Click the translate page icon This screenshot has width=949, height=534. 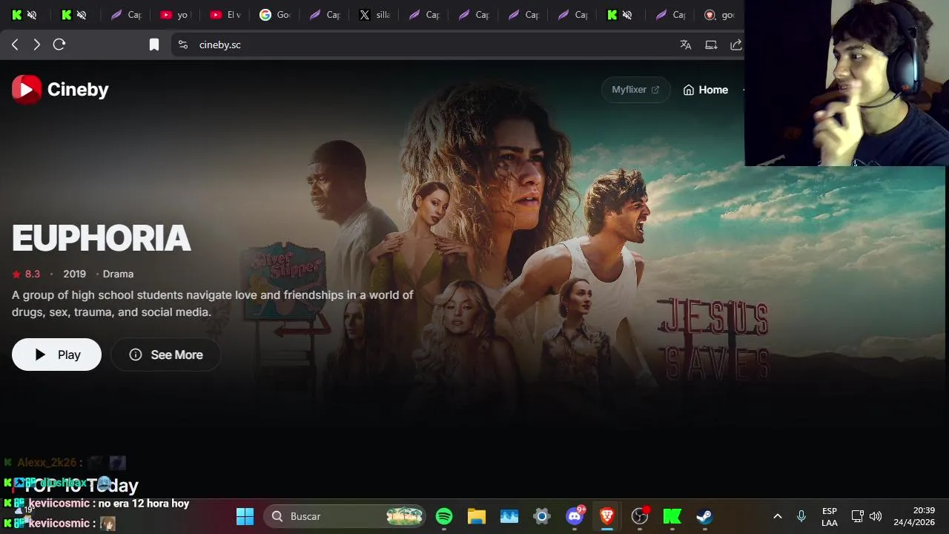686,44
